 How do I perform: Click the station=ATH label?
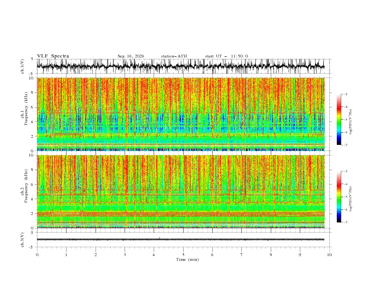(x=174, y=56)
